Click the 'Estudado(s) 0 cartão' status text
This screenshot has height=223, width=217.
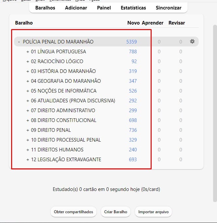click(106, 189)
